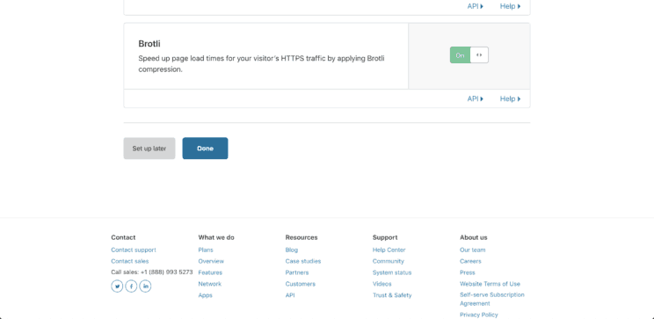Open the Features footer link
The height and width of the screenshot is (319, 654).
click(210, 272)
